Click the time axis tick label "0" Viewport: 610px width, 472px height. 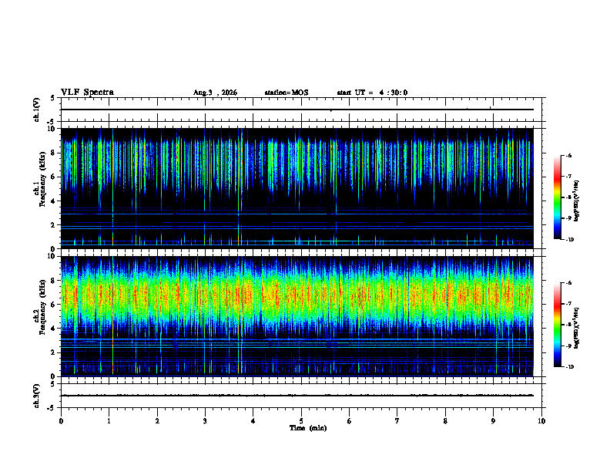61,421
